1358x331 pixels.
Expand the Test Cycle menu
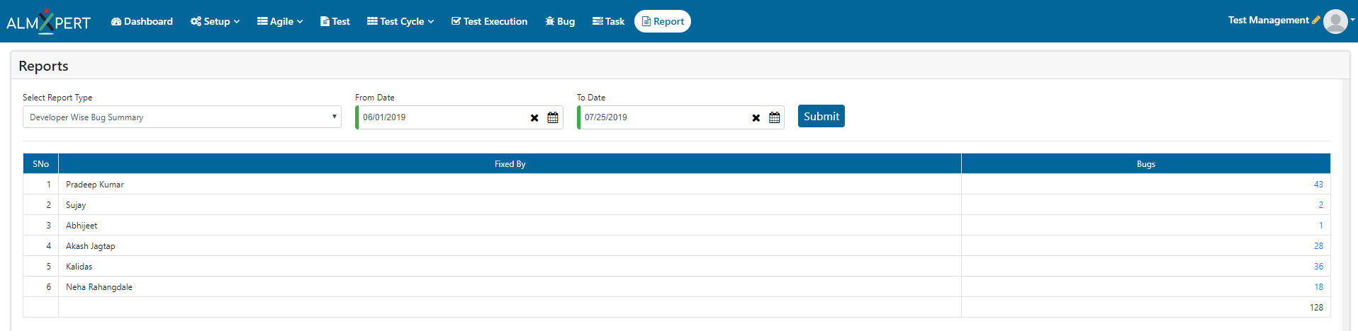tap(400, 21)
